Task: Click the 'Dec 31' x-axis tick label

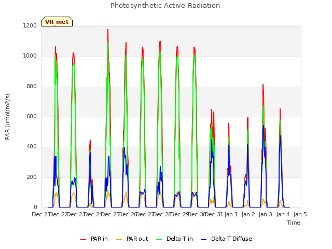Action: coord(214,214)
